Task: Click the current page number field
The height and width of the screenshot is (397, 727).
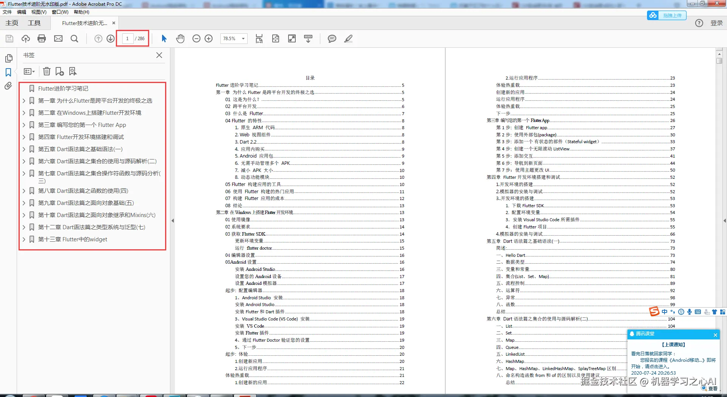Action: point(128,39)
